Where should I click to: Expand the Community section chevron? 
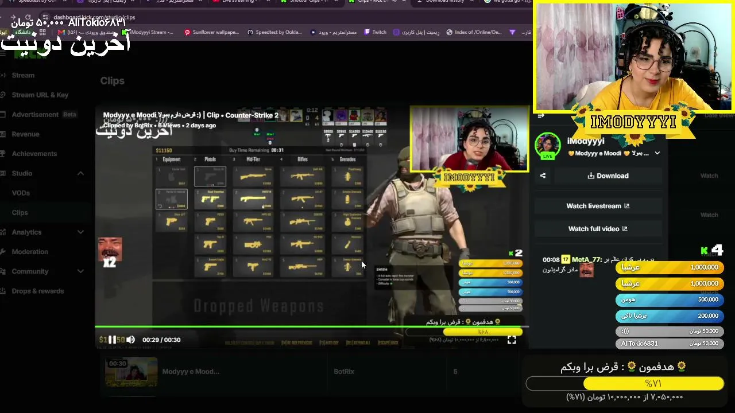(80, 271)
